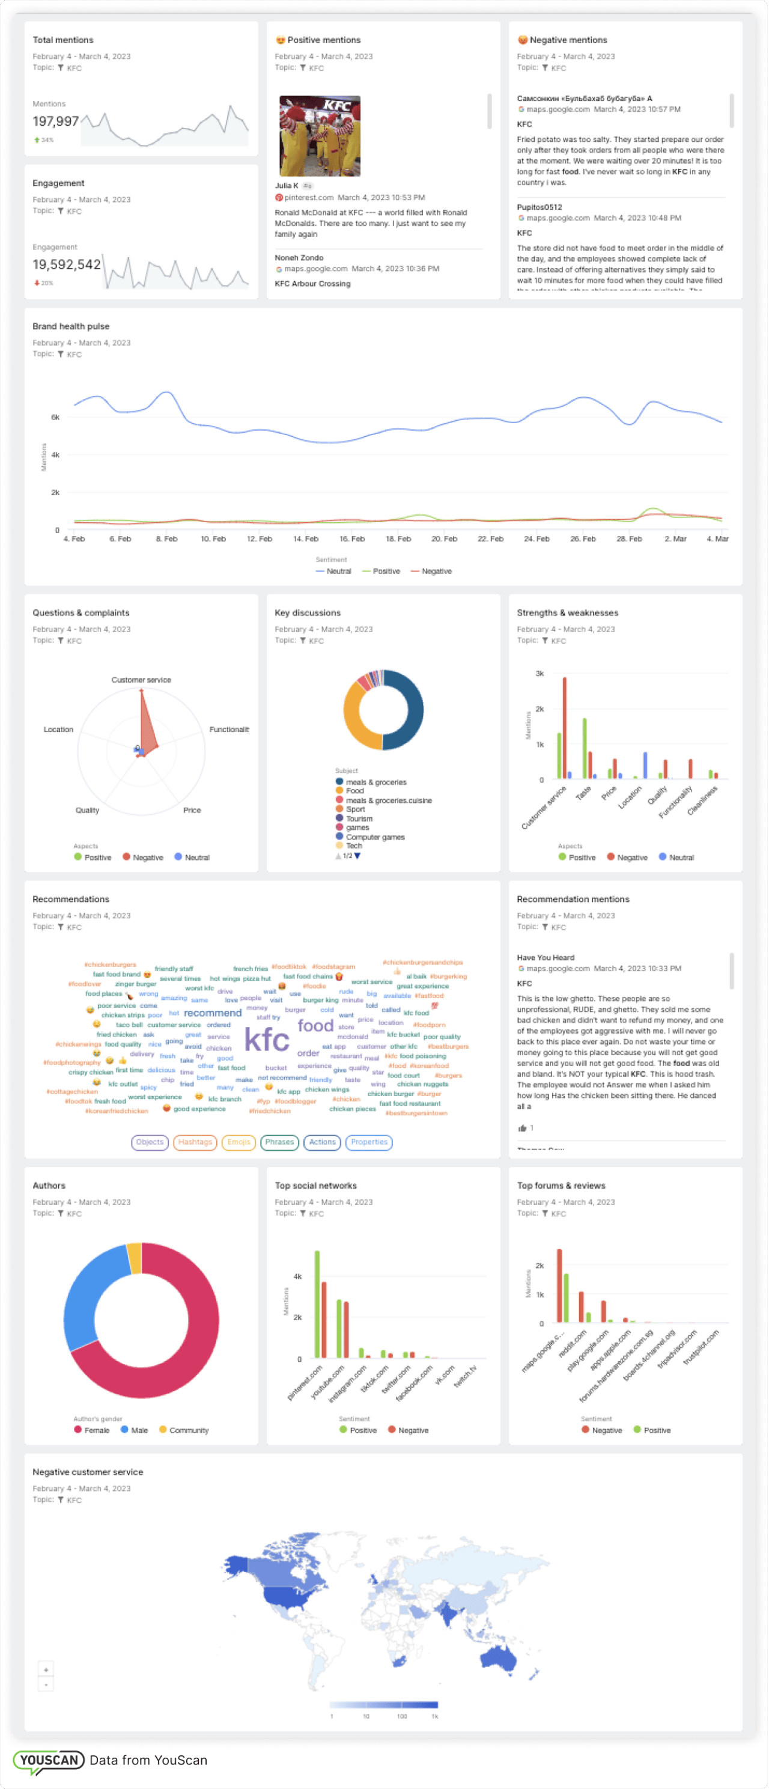Click the heart-eyes emoji in Positive mentions title
The width and height of the screenshot is (769, 1789).
(281, 40)
